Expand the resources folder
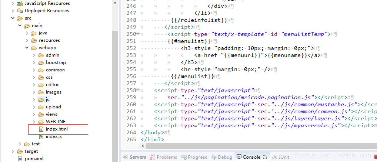This screenshot has height=162, width=377. click(27, 40)
